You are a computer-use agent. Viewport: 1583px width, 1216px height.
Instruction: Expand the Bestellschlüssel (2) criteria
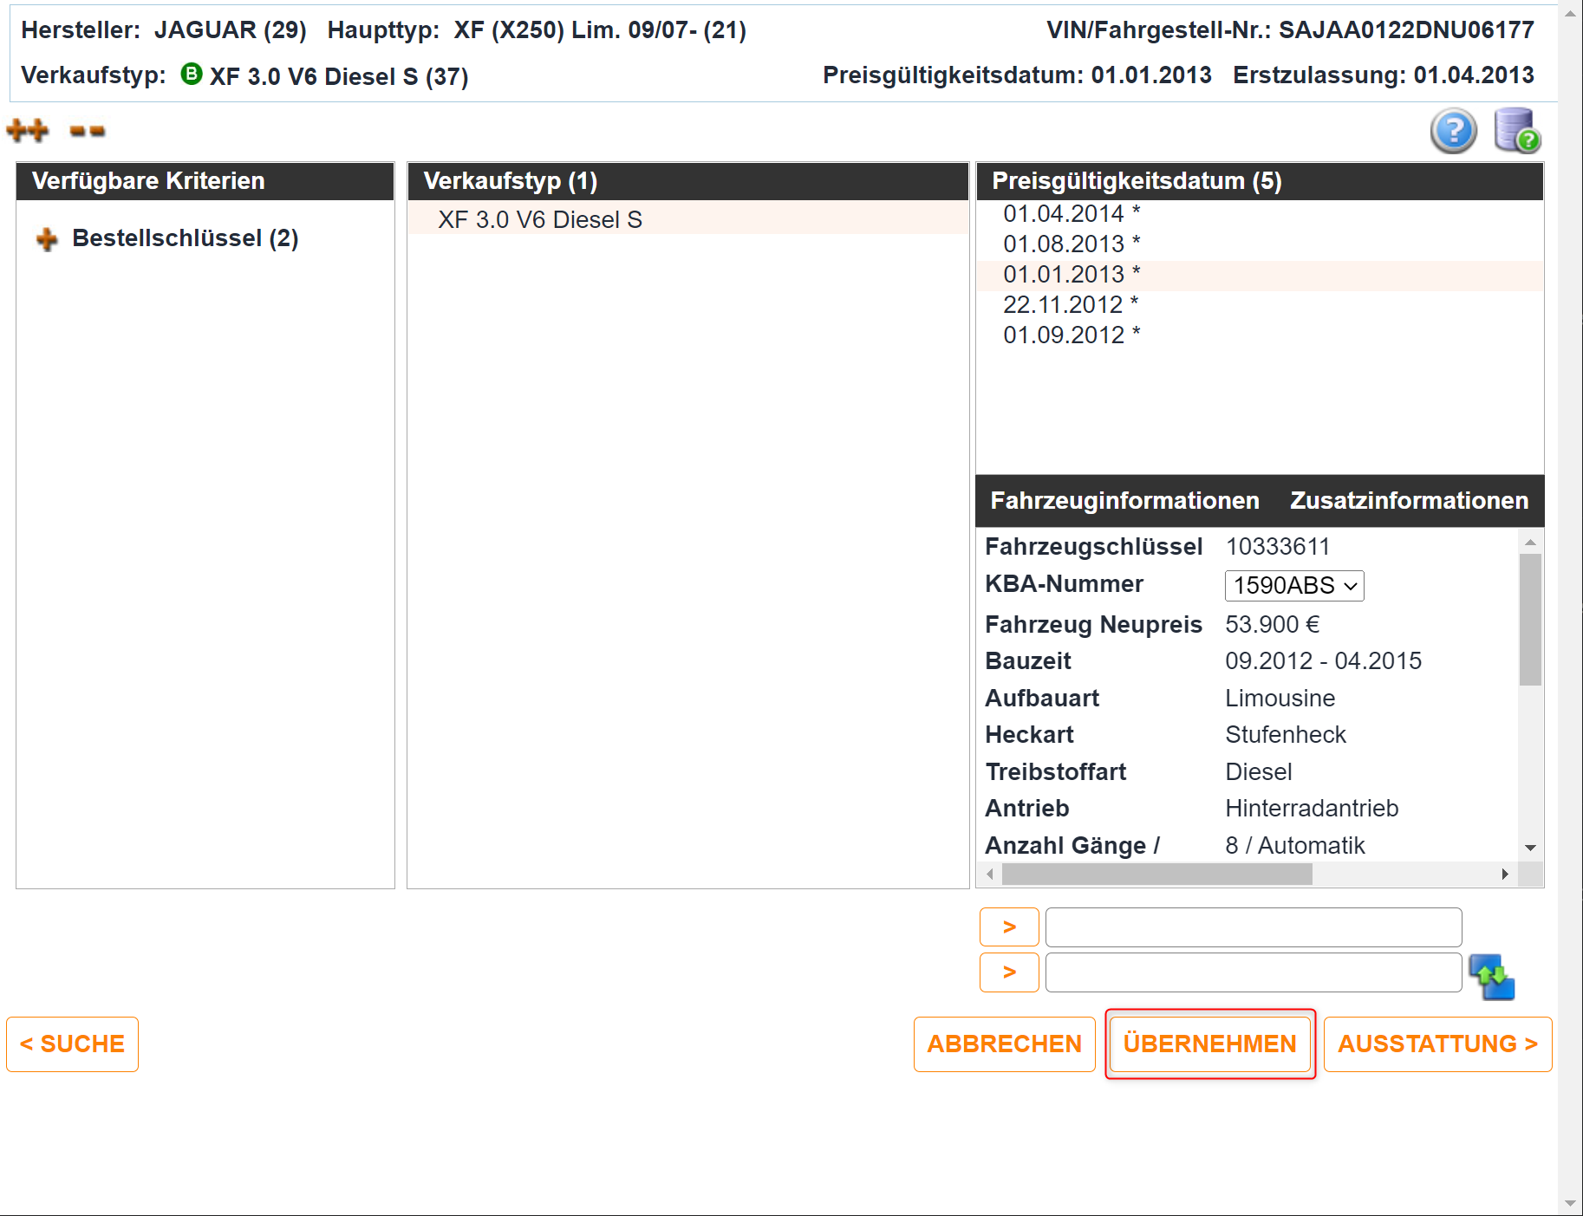(x=47, y=239)
